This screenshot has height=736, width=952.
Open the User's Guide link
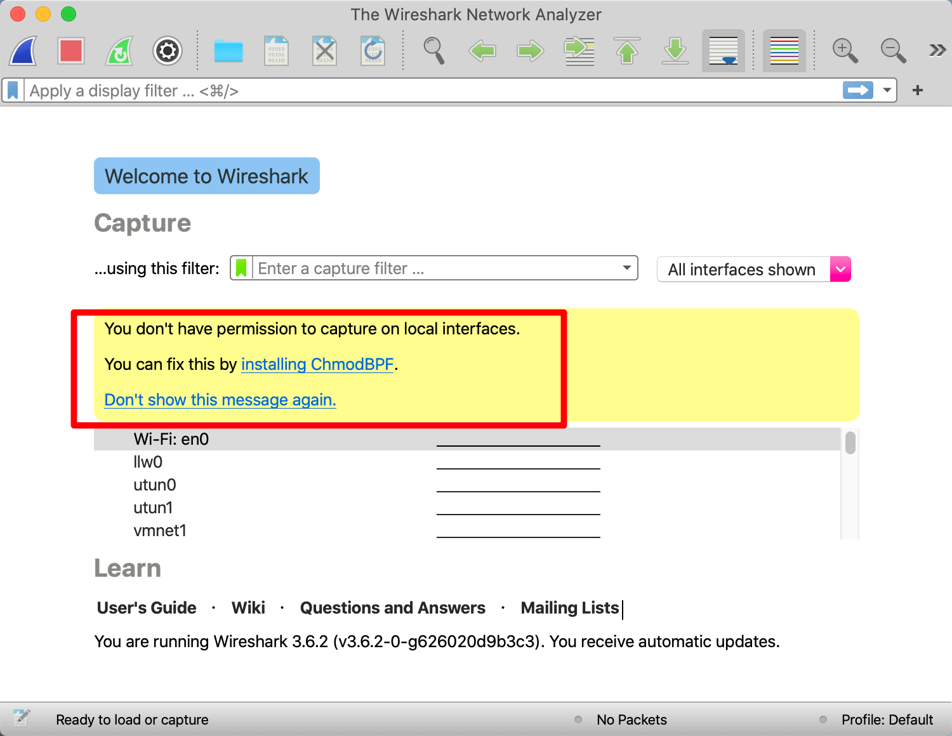click(x=147, y=608)
